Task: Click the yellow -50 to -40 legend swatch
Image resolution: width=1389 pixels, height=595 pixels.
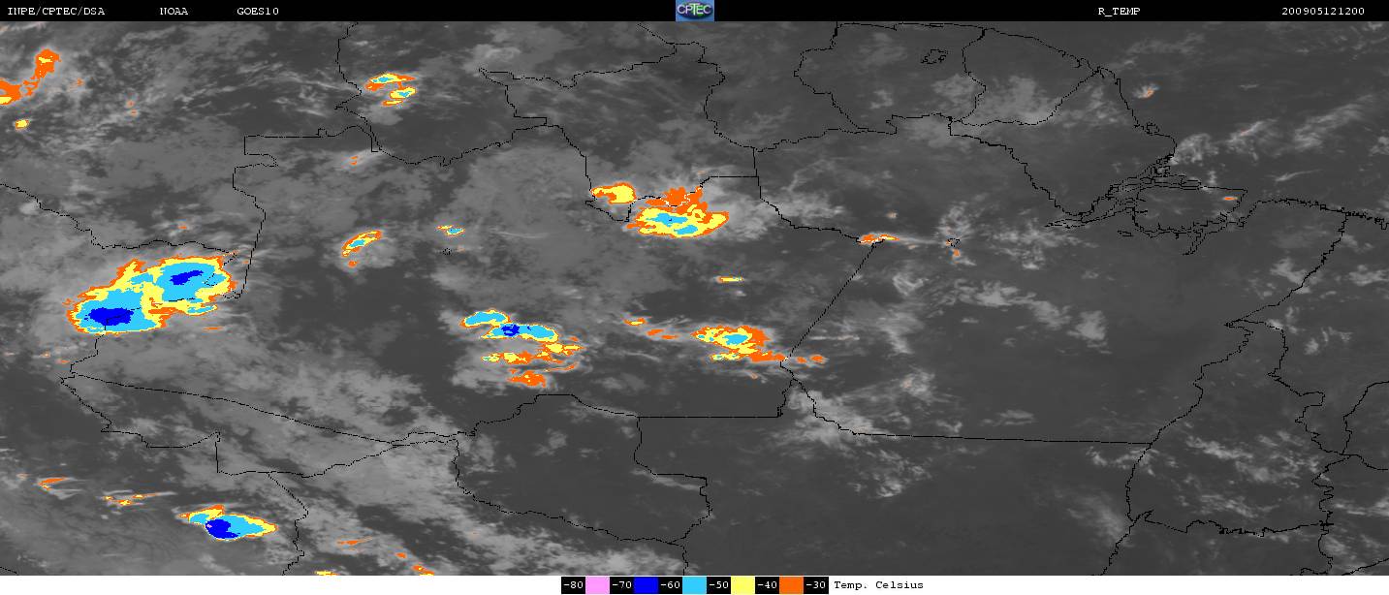Action: [x=742, y=585]
